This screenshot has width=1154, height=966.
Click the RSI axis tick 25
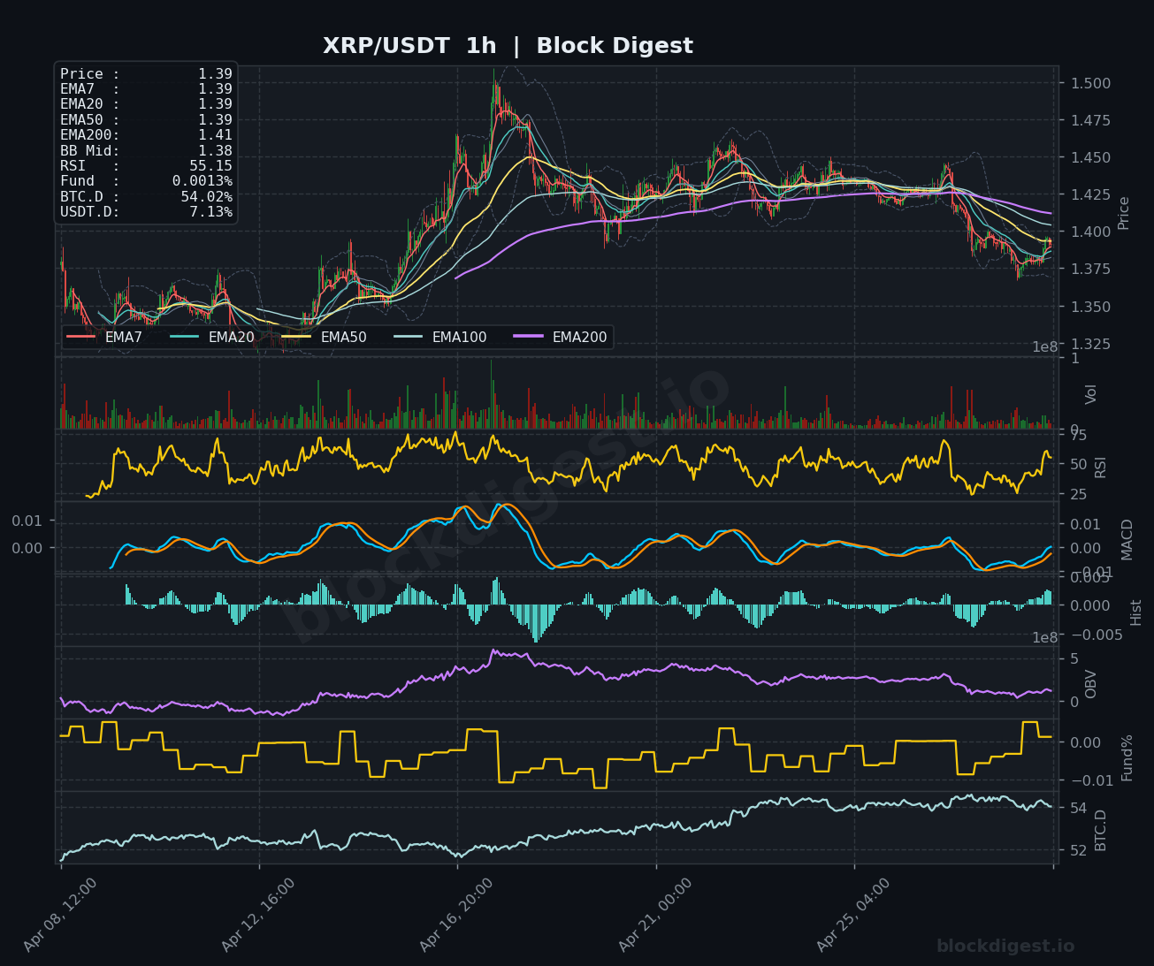1078,493
